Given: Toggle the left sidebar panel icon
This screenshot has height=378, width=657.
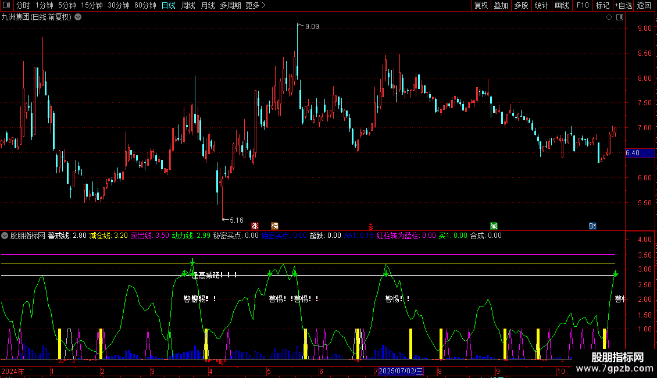Looking at the screenshot, I should pos(5,5).
